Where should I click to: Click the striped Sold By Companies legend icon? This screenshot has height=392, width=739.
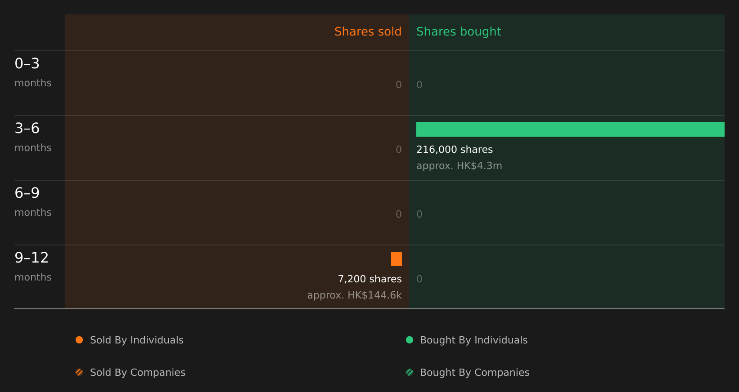[x=79, y=372]
